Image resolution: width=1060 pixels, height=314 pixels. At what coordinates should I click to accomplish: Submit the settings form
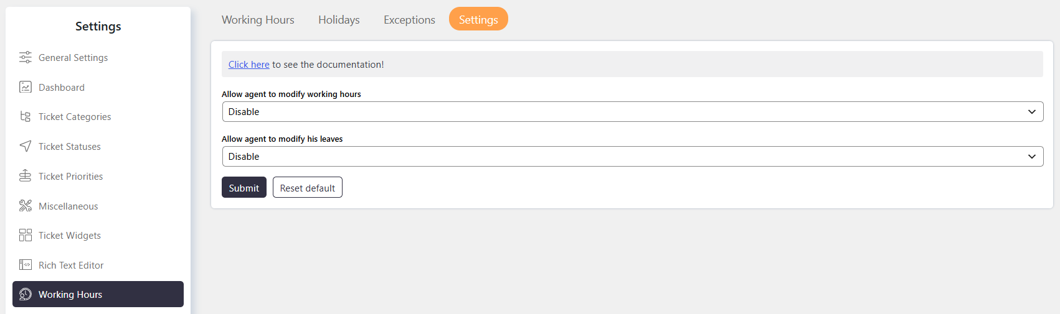tap(244, 187)
